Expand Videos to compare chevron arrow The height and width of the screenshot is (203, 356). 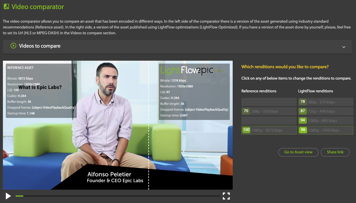pos(344,47)
